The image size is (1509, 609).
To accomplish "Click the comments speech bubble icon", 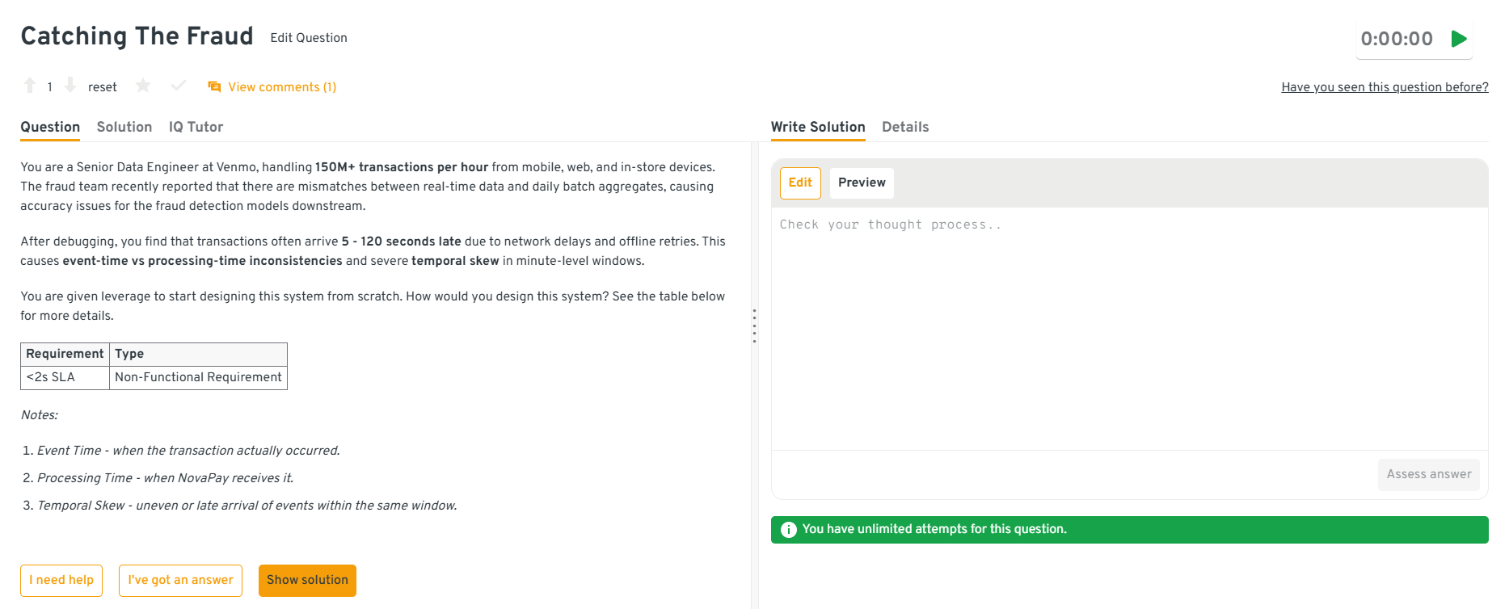I will pos(214,86).
